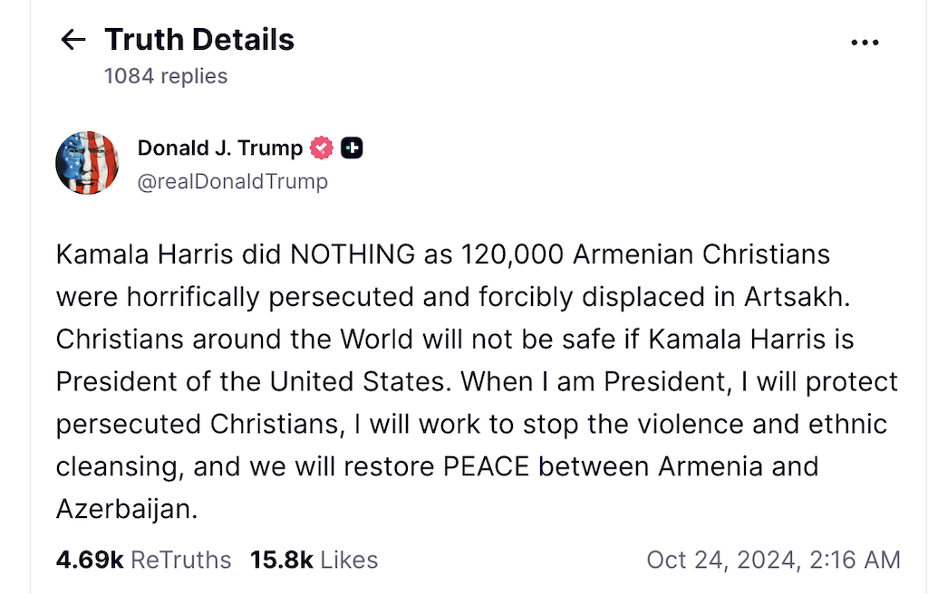View the ReTruths label list
Screen dimensions: 928x594
[181, 560]
